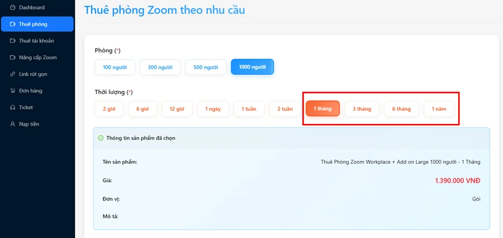This screenshot has width=503, height=238.
Task: Pick the 6 tháng duration
Action: (x=401, y=109)
